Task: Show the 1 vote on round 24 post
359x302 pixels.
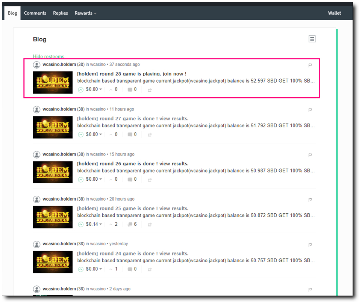Action: pos(114,269)
